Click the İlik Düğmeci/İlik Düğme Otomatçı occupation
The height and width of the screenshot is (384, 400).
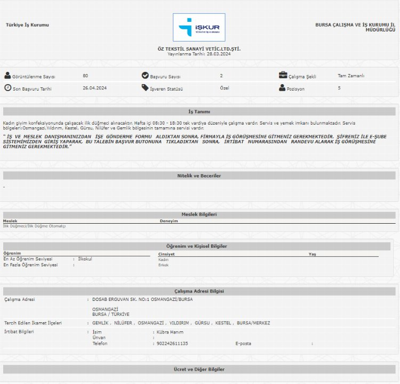(x=34, y=226)
